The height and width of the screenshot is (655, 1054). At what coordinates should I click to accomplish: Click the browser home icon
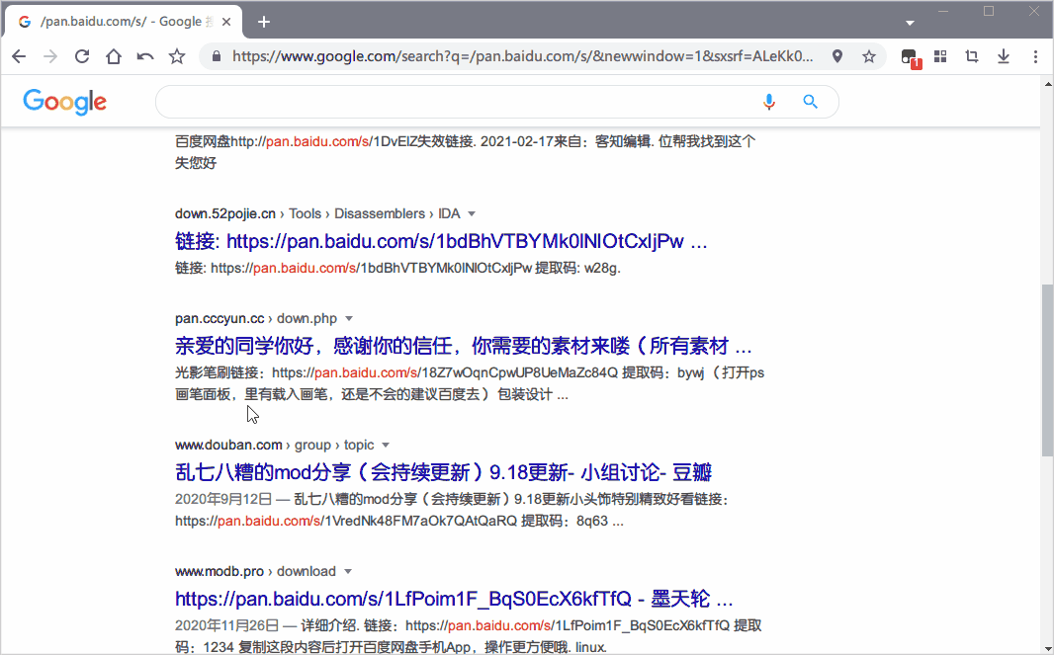(113, 56)
